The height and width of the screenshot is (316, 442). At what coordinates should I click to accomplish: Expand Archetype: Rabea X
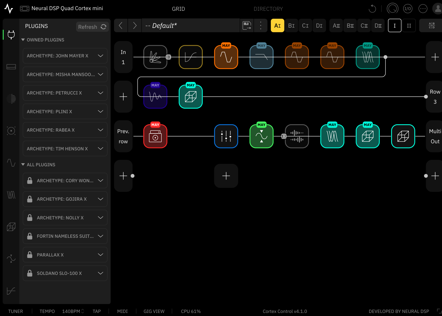(65, 130)
